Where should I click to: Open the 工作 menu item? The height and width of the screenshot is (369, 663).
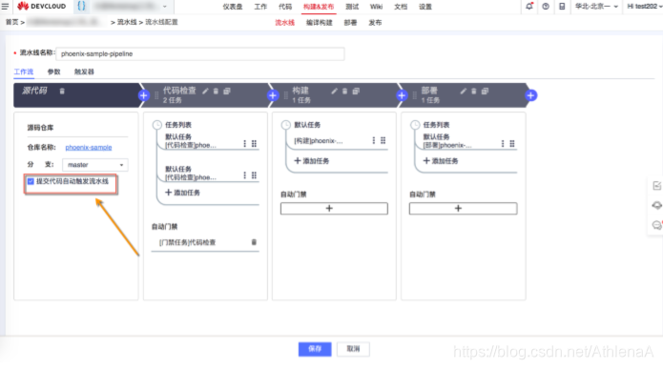pyautogui.click(x=260, y=7)
